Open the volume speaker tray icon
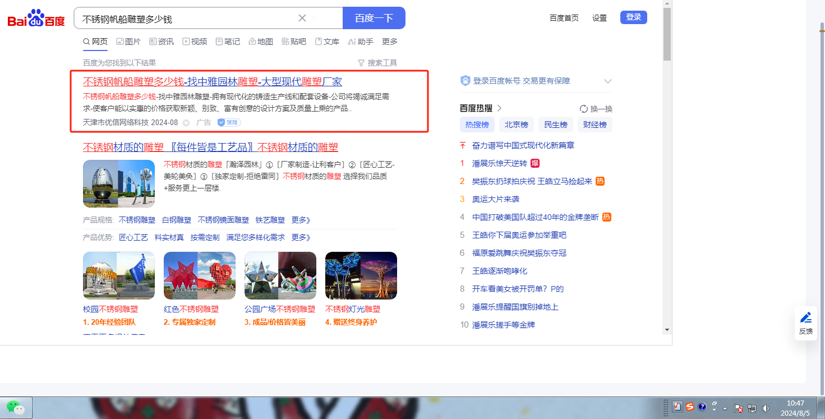The width and height of the screenshot is (825, 419). point(766,408)
